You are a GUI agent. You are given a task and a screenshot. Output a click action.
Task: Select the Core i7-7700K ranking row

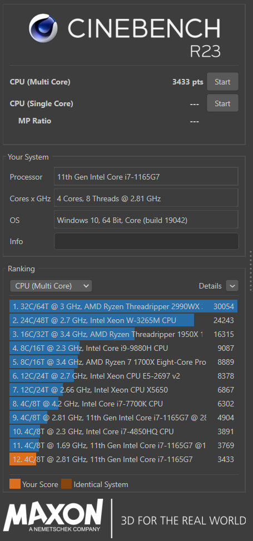coord(123,404)
